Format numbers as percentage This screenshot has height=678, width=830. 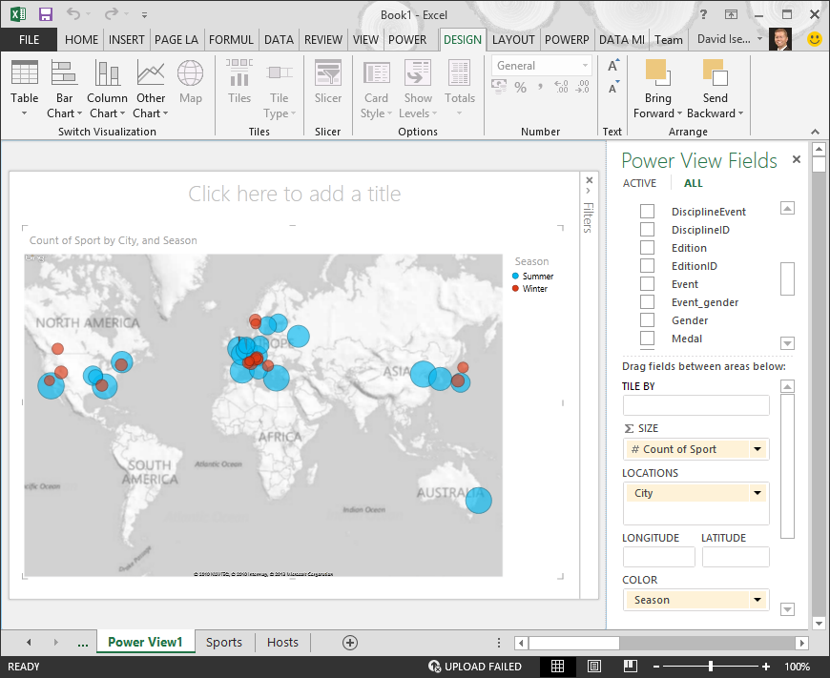coord(520,87)
